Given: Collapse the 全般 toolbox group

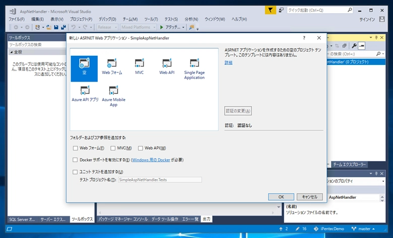Looking at the screenshot, I should 11,52.
